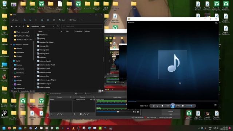Expand the address bar history dropdown
233x131 pixels.
(54, 27)
